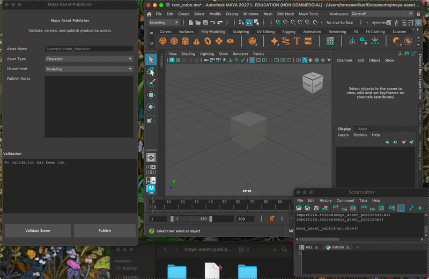Select the Lasso Select tool
429x279 pixels.
pyautogui.click(x=151, y=72)
